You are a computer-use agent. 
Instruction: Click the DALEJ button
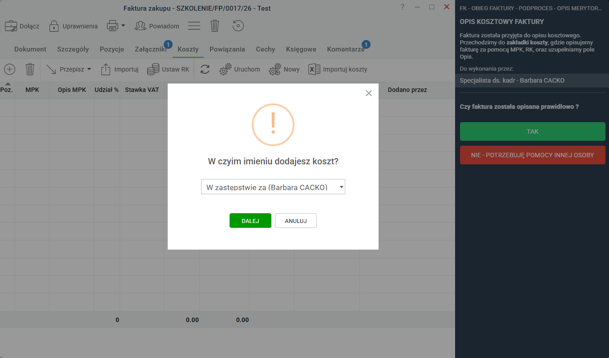coord(250,221)
